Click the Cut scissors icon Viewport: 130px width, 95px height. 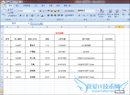9,9
